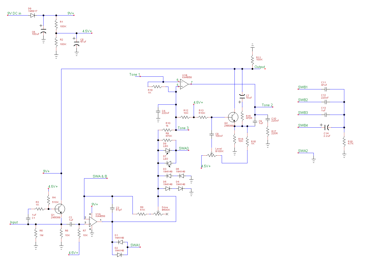
Task: Select the 'SWB4' label
Action: click(303, 125)
